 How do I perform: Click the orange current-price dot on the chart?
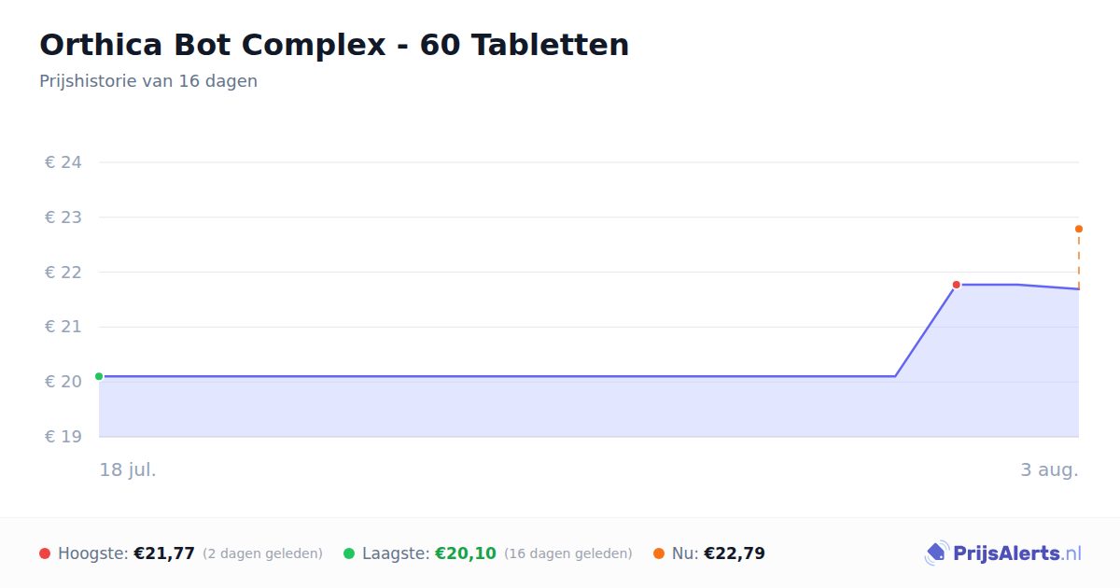click(1079, 229)
